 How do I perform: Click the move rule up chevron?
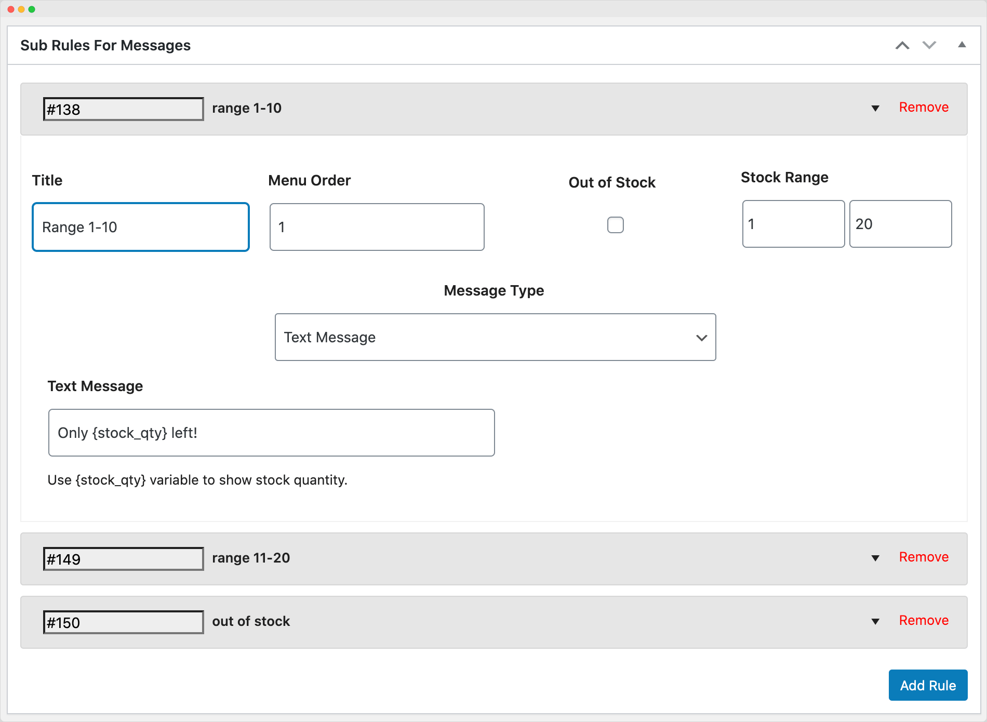tap(903, 45)
